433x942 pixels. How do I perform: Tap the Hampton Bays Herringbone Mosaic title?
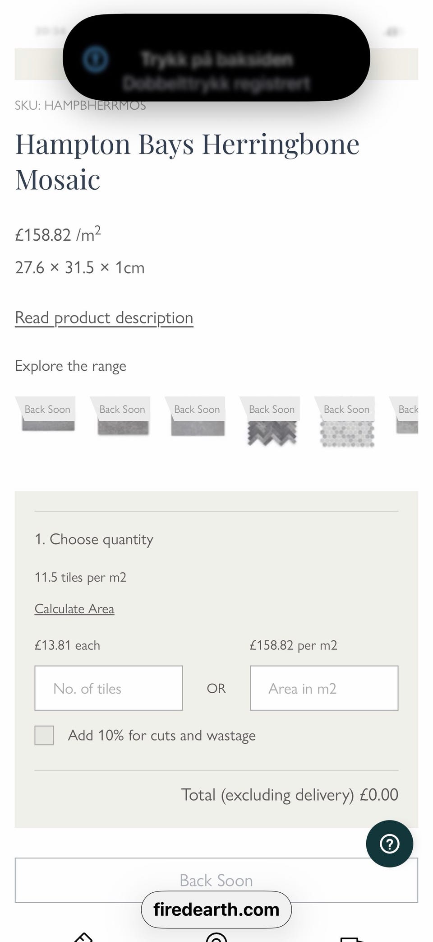[187, 162]
